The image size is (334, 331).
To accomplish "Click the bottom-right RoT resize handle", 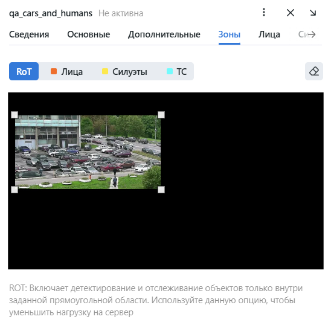I will (161, 190).
